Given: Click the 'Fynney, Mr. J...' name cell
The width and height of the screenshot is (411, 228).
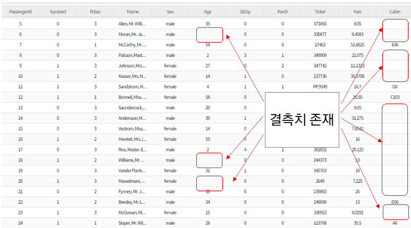Looking at the screenshot, I should pos(131,192).
